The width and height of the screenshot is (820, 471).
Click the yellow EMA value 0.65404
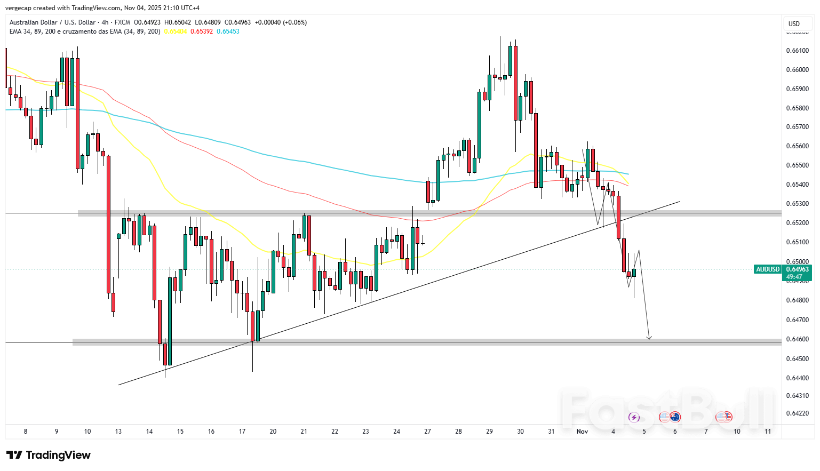[174, 31]
